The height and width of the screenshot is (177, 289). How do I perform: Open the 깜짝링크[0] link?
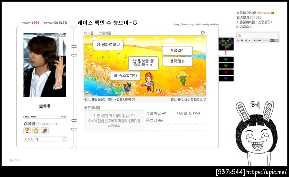(x=198, y=100)
